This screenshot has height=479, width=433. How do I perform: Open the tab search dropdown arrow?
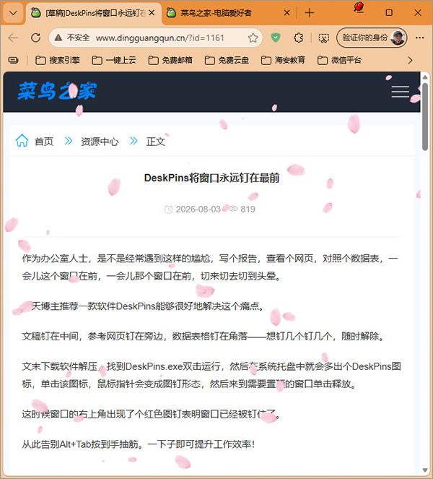[x=13, y=13]
